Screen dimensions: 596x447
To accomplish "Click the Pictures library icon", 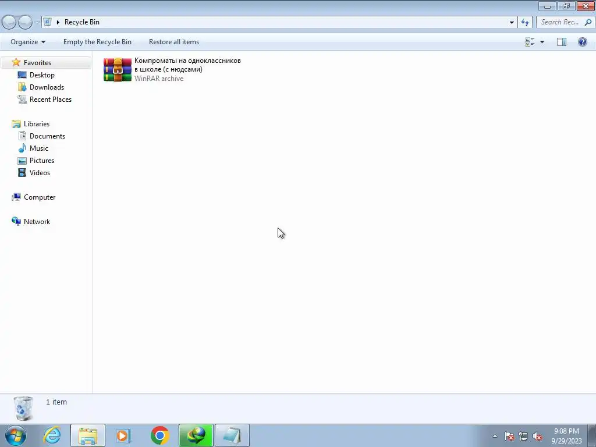I will pyautogui.click(x=22, y=161).
